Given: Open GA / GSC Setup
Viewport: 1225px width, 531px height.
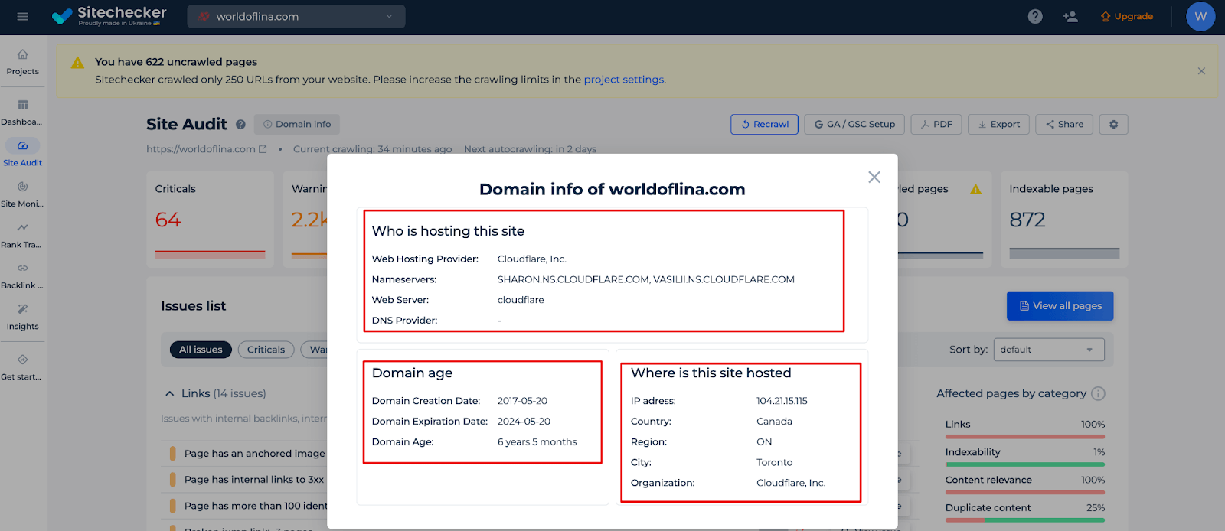Looking at the screenshot, I should pyautogui.click(x=854, y=124).
